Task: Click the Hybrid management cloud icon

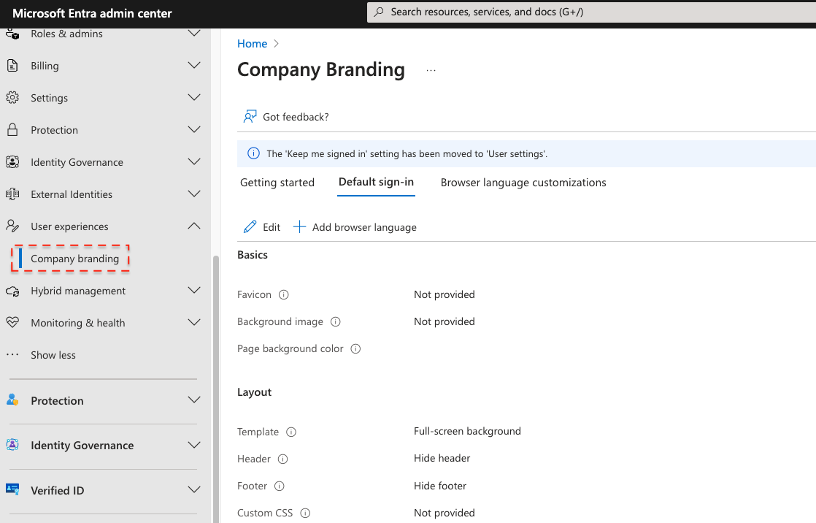Action: pos(12,291)
